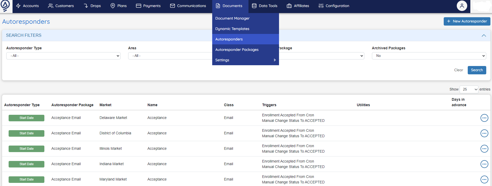Open the Customers menu label
This screenshot has width=492, height=186.
64,6
